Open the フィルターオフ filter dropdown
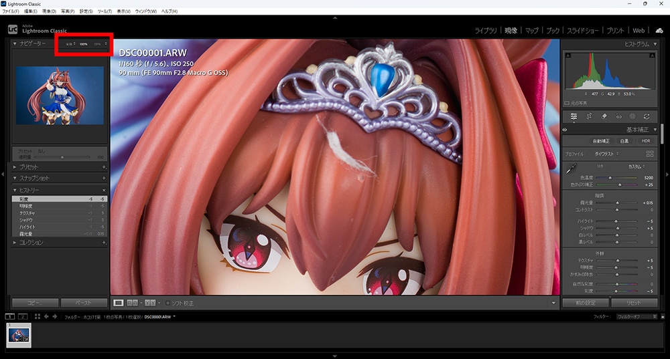670x359 pixels. click(x=636, y=317)
